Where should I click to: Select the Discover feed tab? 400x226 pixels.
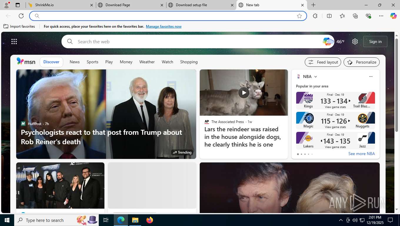pos(51,62)
